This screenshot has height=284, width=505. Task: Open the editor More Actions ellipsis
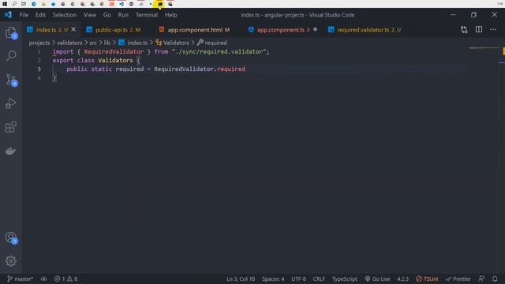click(493, 30)
